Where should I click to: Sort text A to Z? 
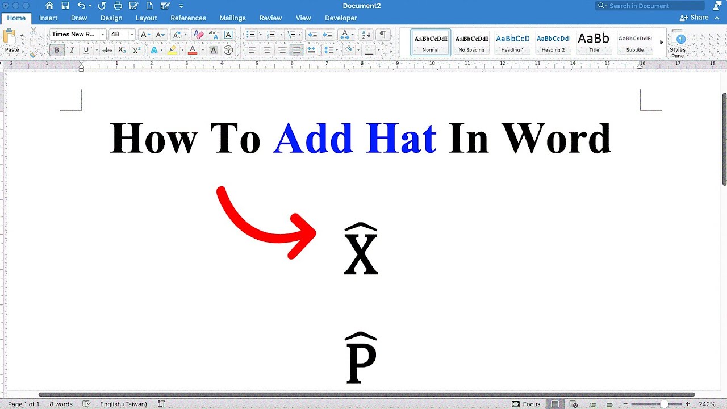tap(367, 35)
